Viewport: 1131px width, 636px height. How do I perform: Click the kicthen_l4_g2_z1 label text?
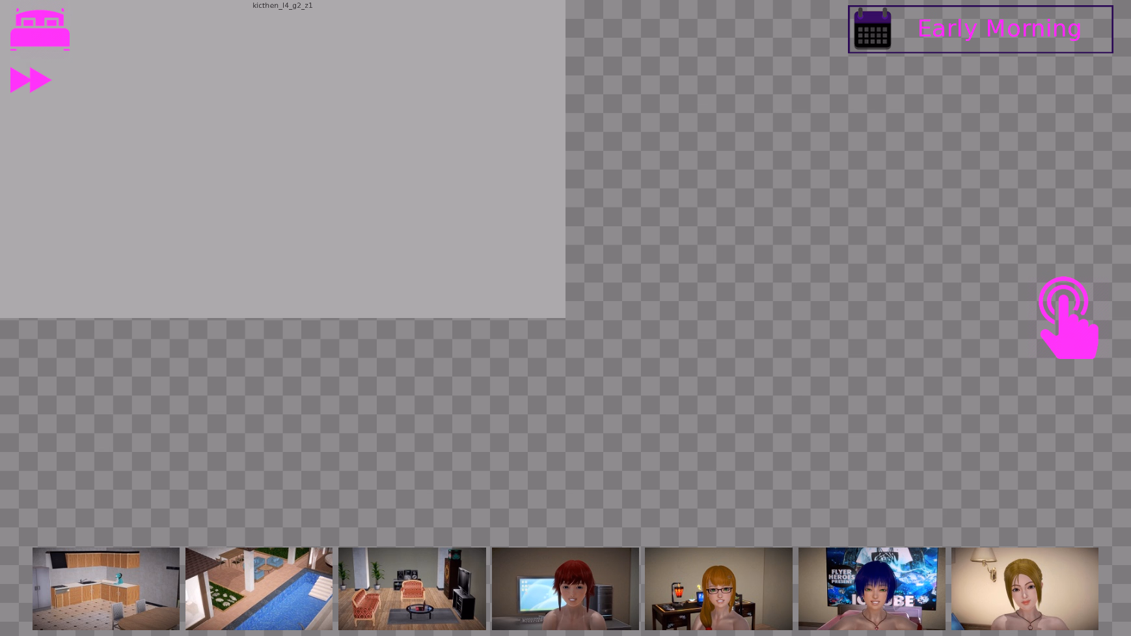[x=282, y=5]
